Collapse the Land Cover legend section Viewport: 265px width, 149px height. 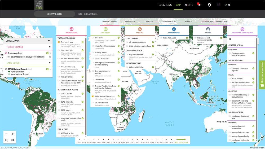(50, 63)
